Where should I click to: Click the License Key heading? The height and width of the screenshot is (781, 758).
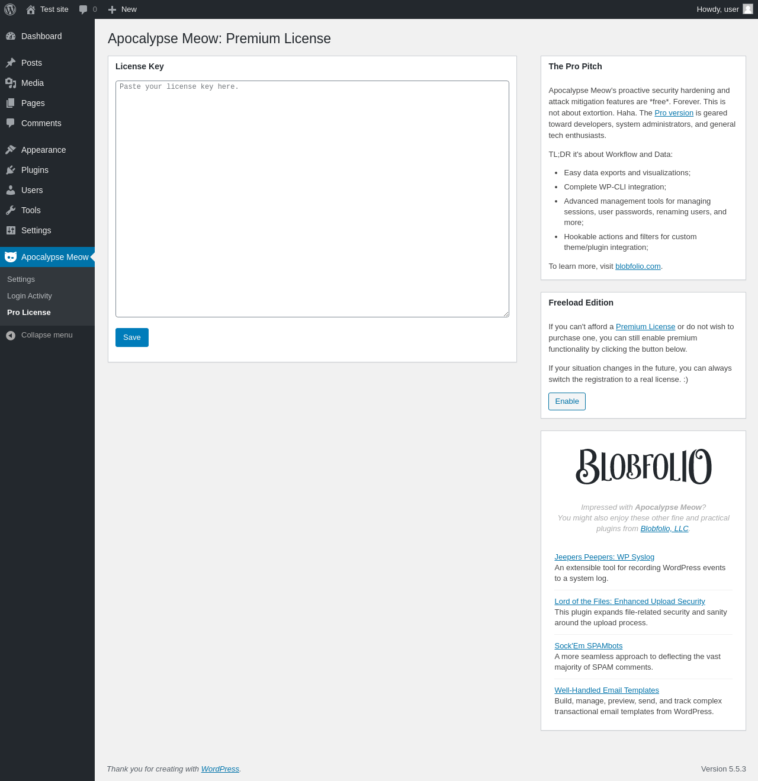click(140, 66)
